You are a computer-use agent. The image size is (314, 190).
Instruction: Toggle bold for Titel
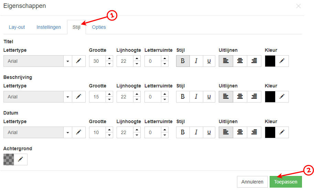(x=183, y=61)
